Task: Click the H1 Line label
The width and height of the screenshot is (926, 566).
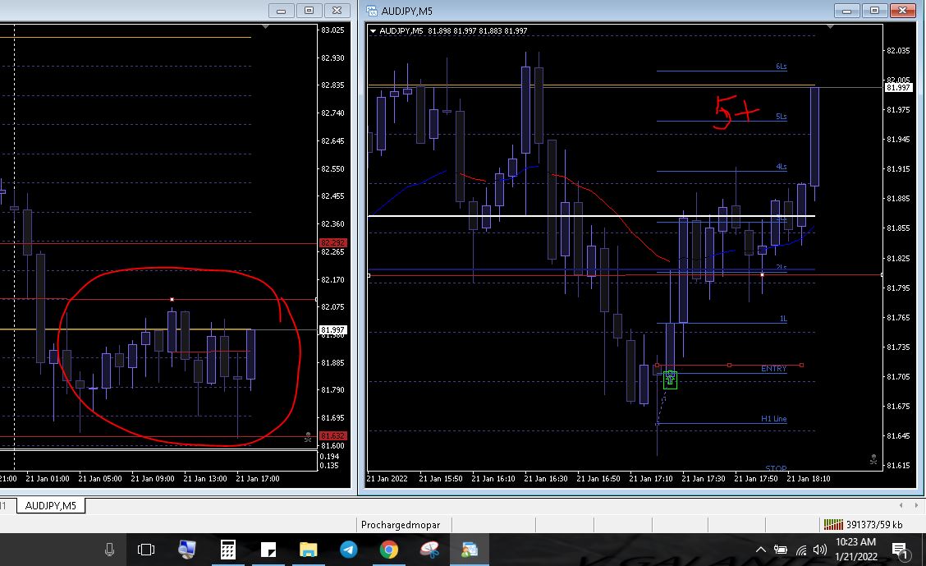Action: 773,419
